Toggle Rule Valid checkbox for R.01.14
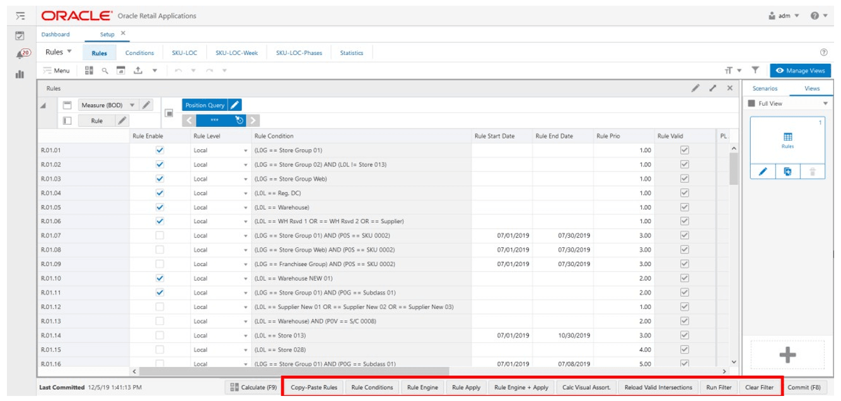Image resolution: width=841 pixels, height=401 pixels. pyautogui.click(x=685, y=335)
